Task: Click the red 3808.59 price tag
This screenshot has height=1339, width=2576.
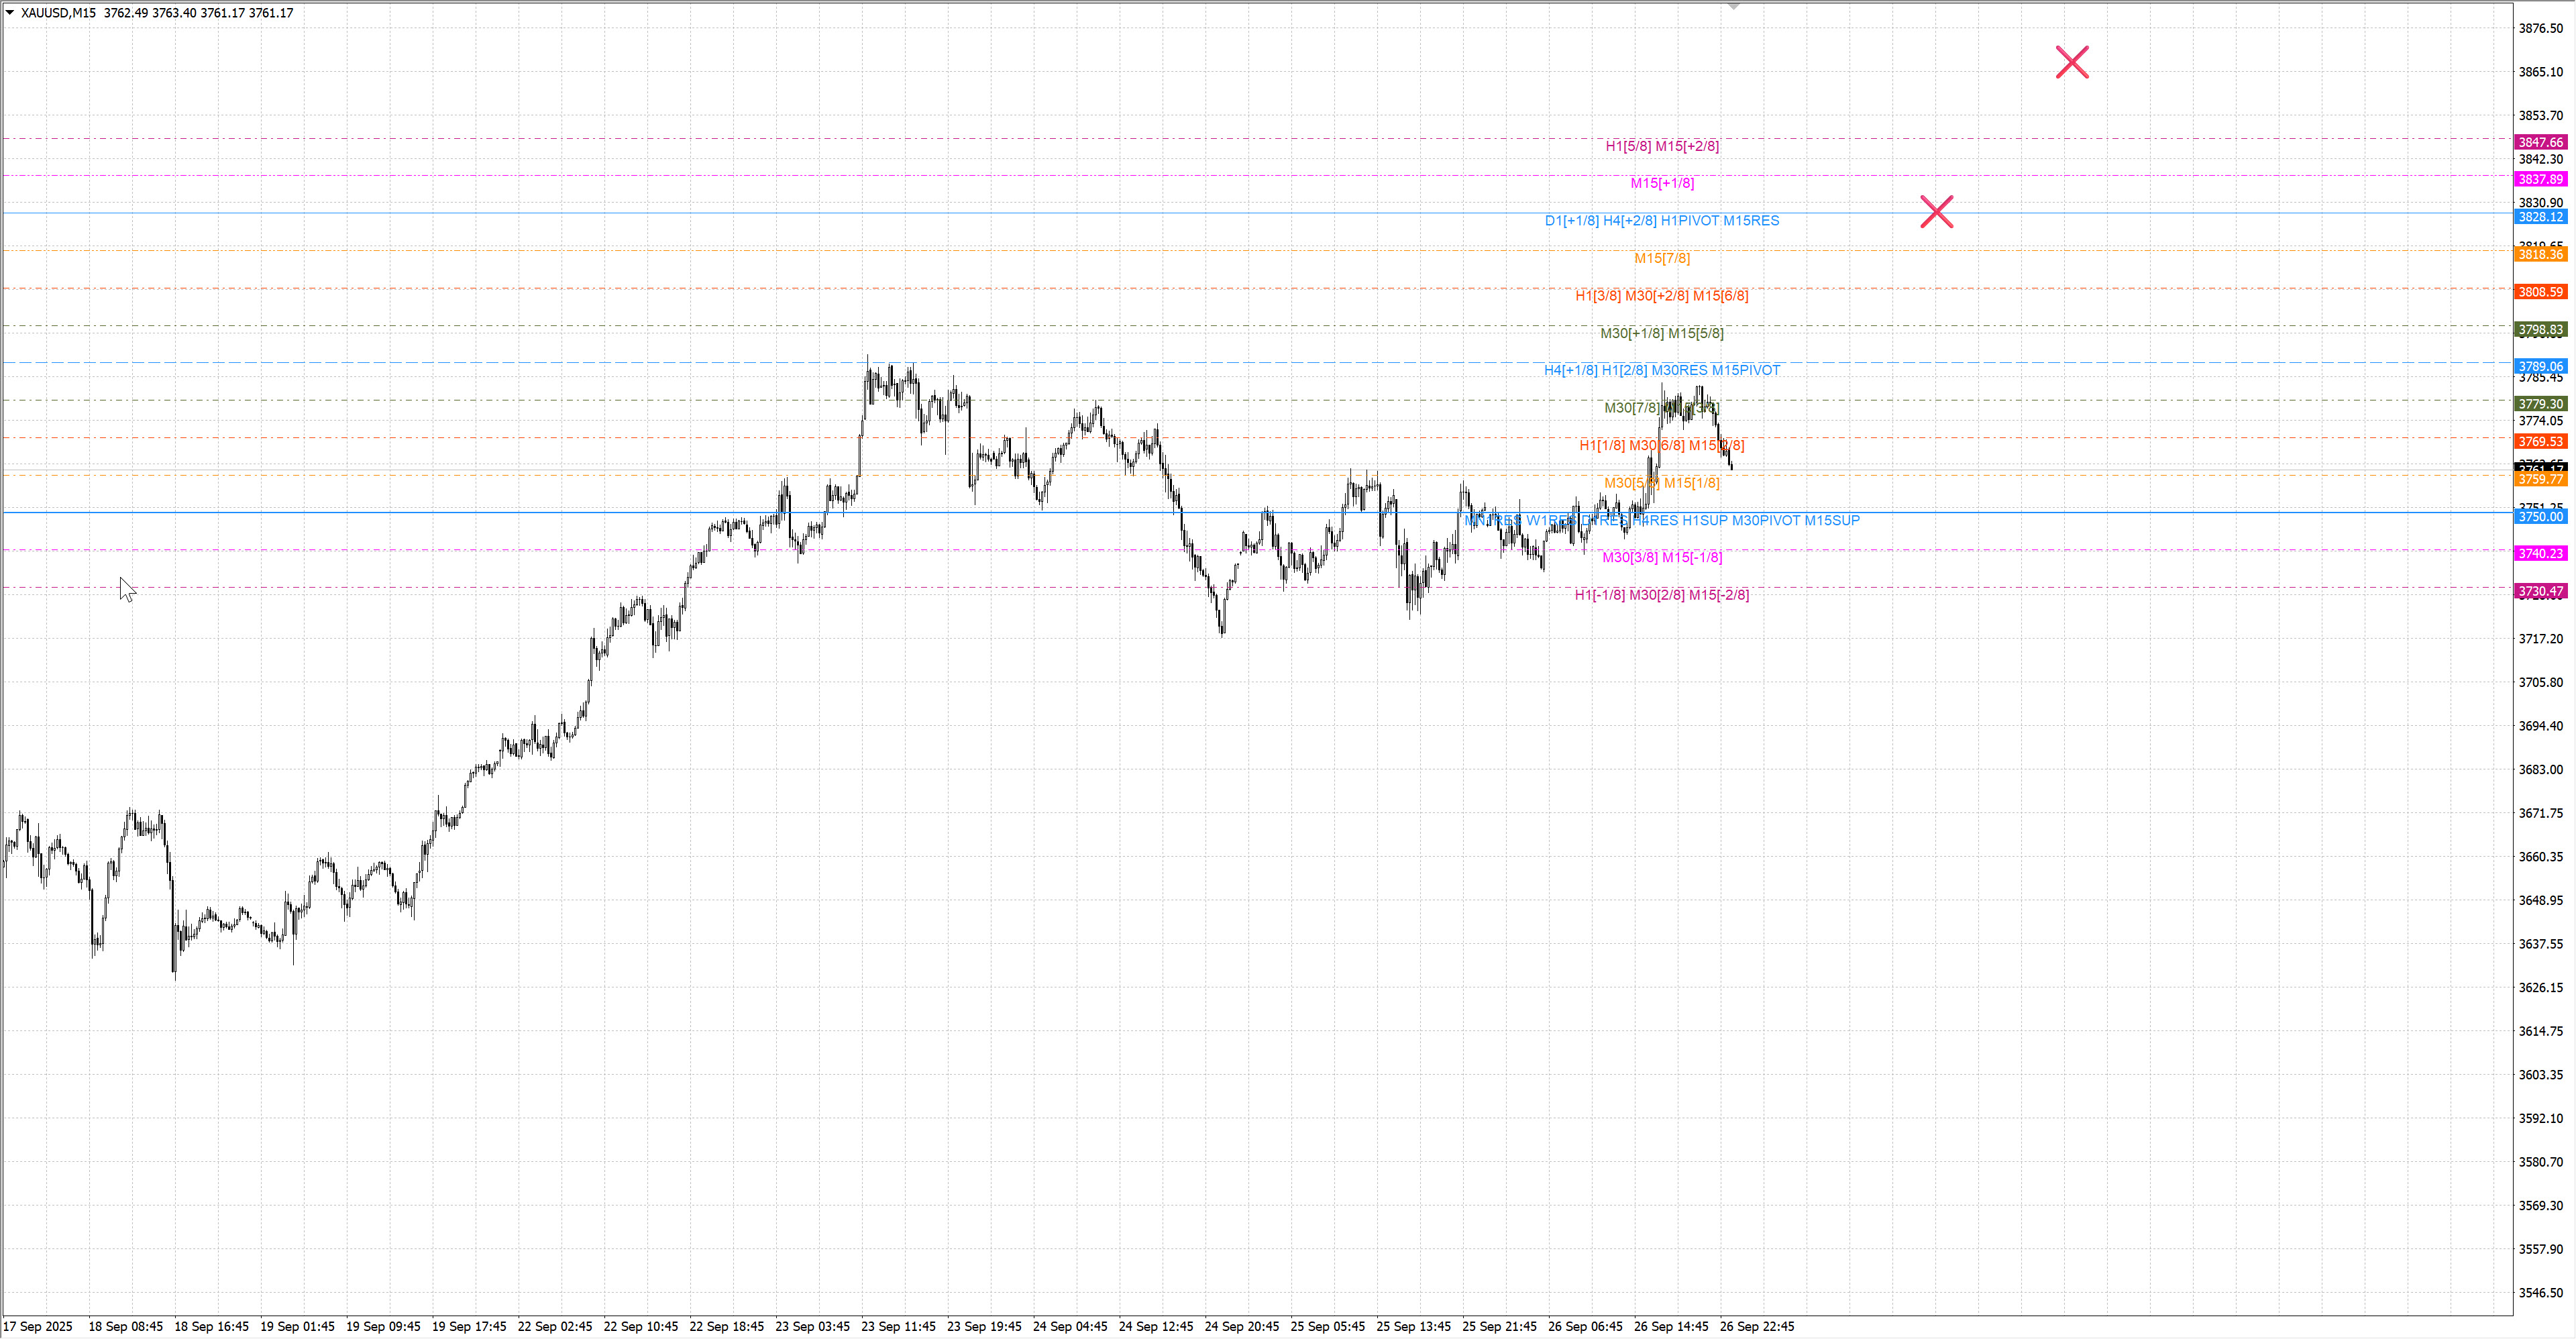Action: (x=2540, y=292)
